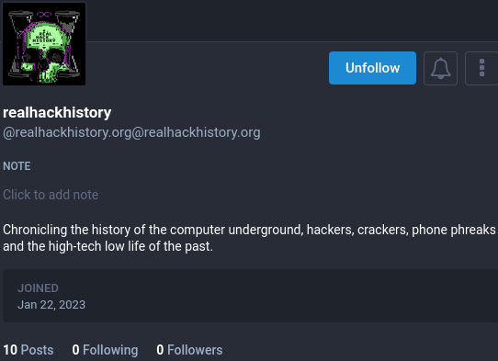The image size is (498, 361).
Task: Open the 0 Following list
Action: point(105,350)
